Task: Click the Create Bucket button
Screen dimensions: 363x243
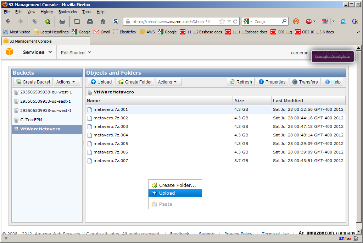Action: click(x=33, y=82)
